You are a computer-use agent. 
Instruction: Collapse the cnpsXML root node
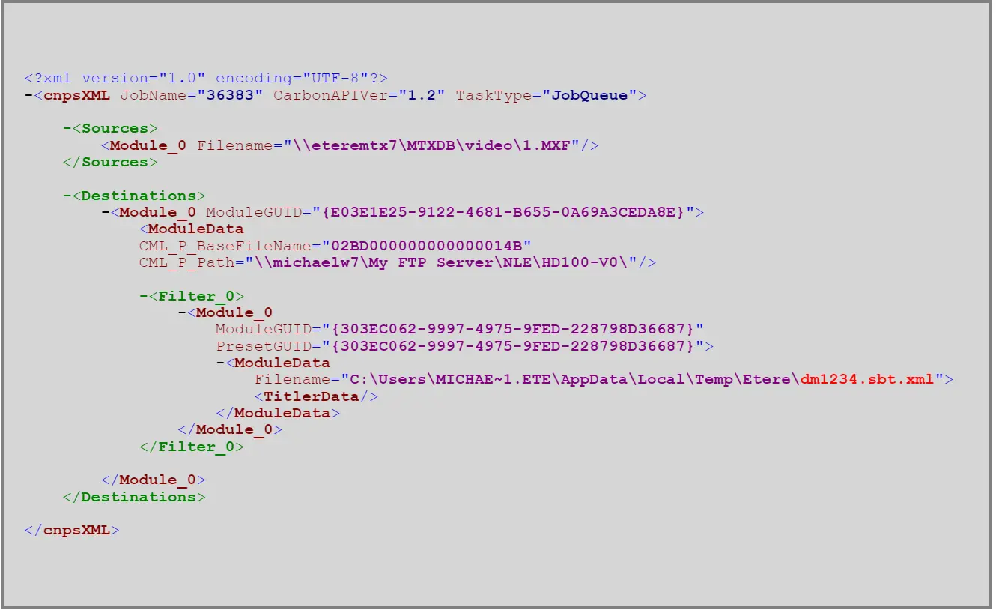pos(28,95)
